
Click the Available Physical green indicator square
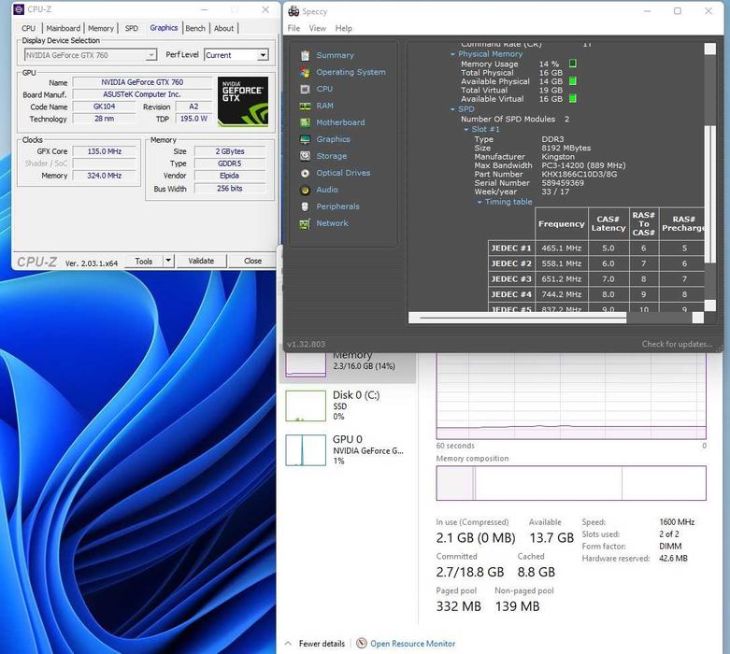pyautogui.click(x=573, y=81)
